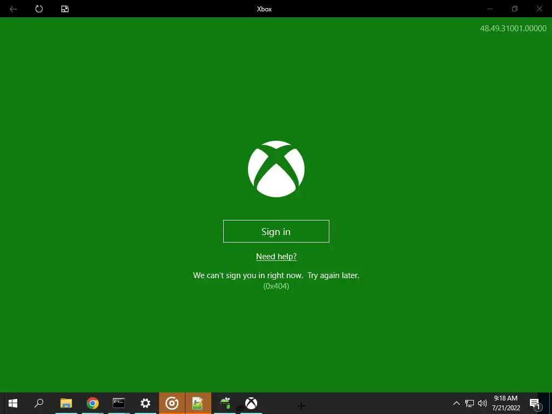The height and width of the screenshot is (414, 552).
Task: Restore down the Xbox window
Action: coord(515,9)
